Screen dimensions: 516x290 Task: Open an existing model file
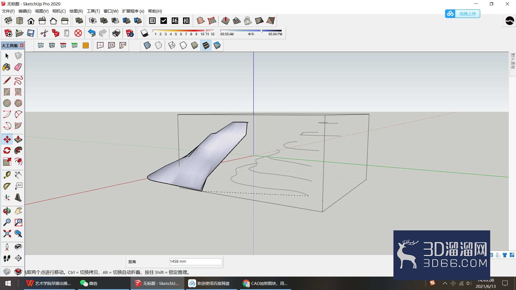[x=20, y=33]
